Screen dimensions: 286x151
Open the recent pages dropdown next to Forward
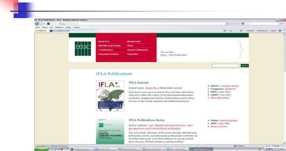pos(44,24)
